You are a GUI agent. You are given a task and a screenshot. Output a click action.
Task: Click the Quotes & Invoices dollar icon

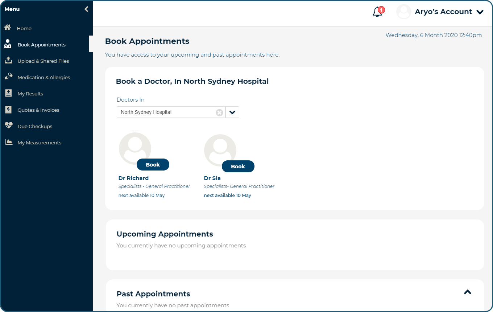coord(8,109)
